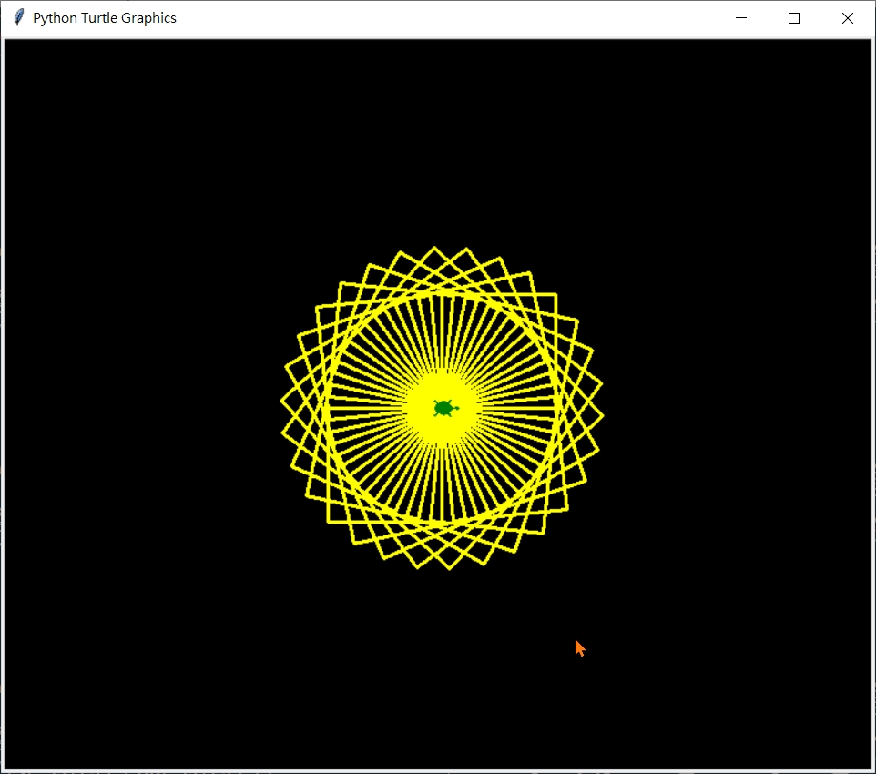
Task: Click the spot where the orange pointer rests
Action: coord(580,647)
